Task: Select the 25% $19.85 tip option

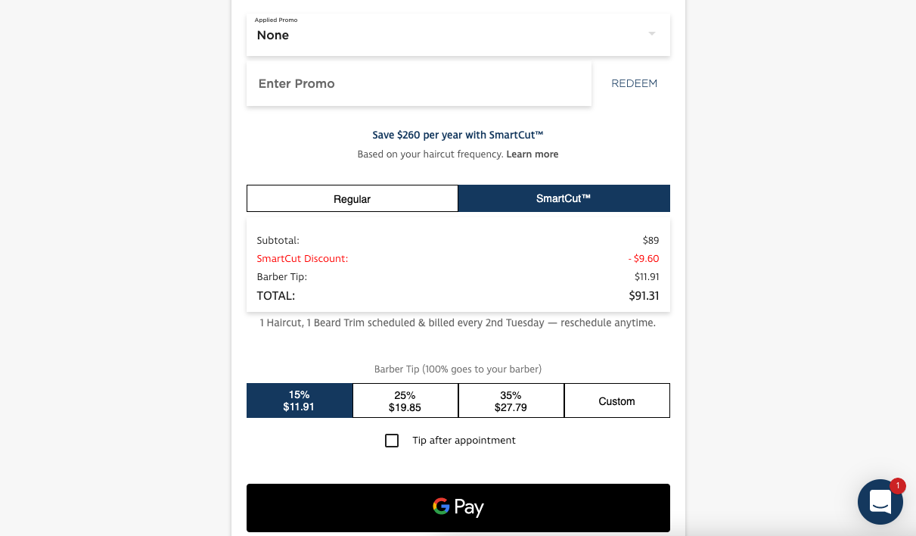Action: pos(405,400)
